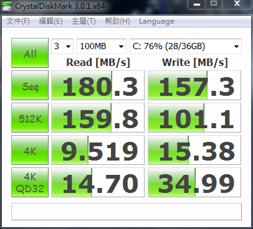Viewport: 253px width, 229px height.
Task: Click the Write [MB/s] column header
Action: click(x=195, y=62)
